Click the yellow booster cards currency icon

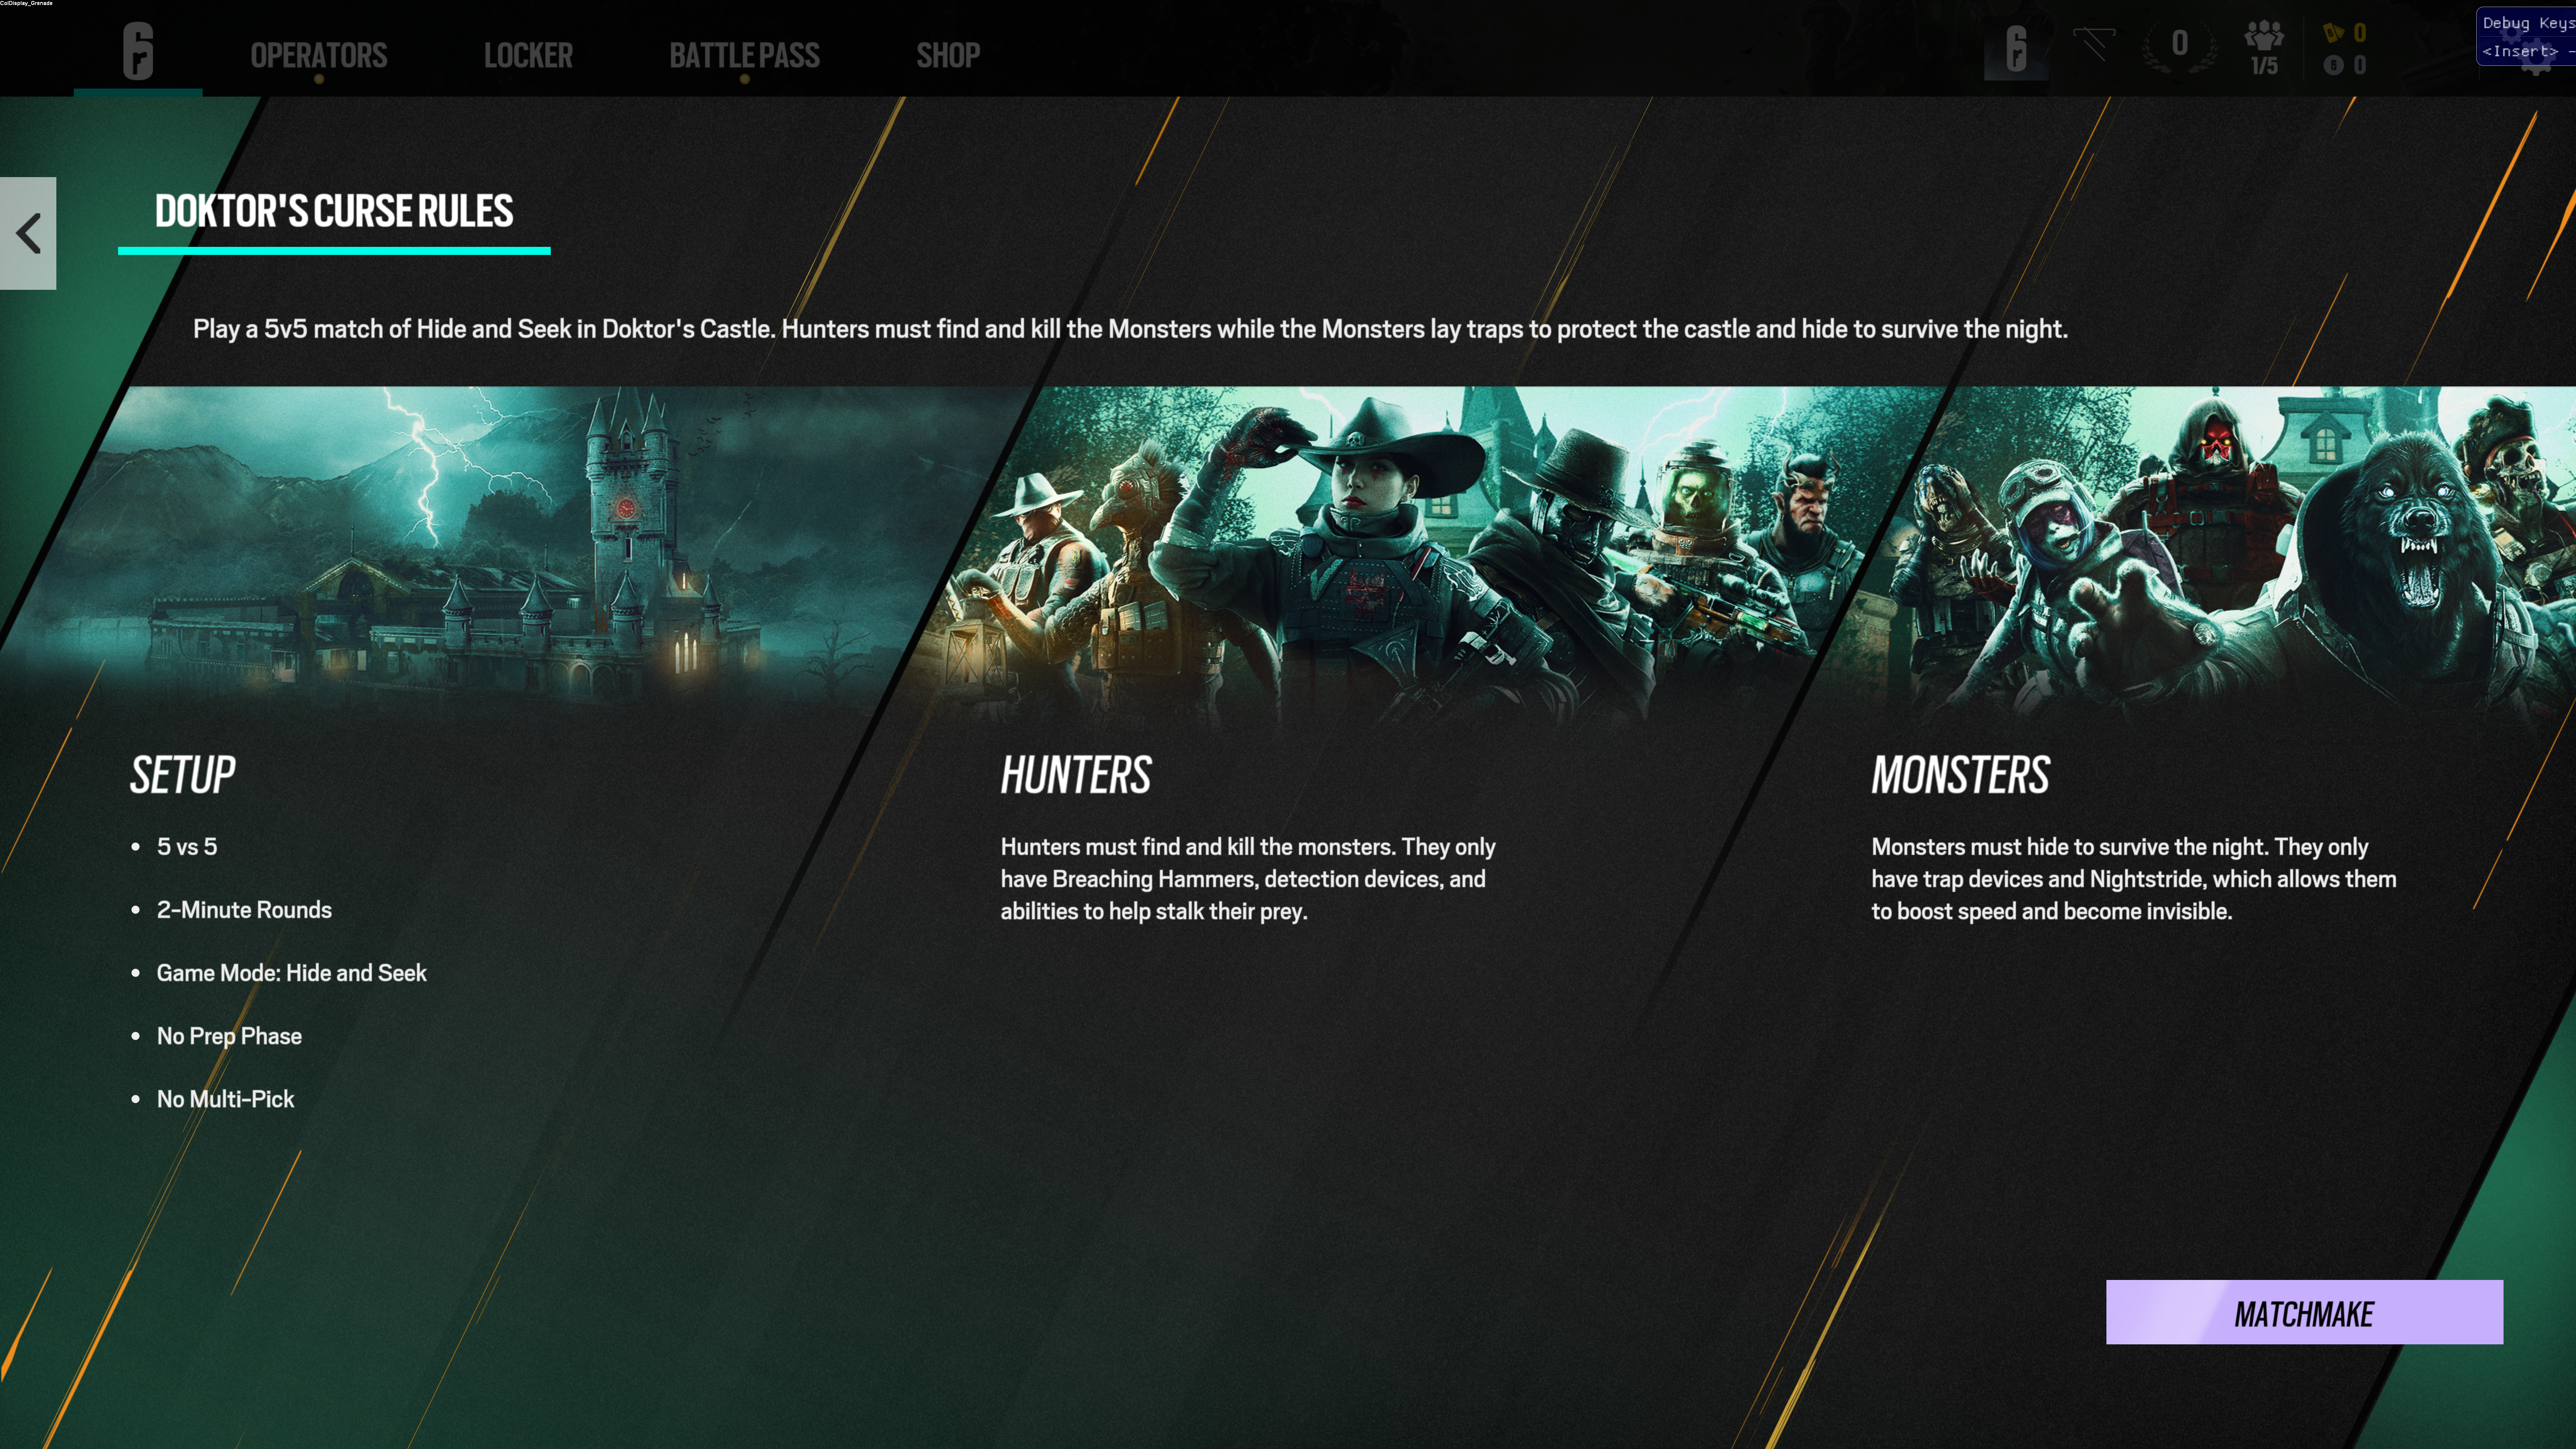pos(2333,33)
